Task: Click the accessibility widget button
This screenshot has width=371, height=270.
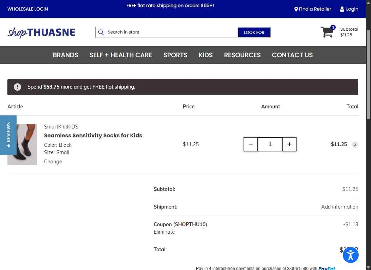Action: coord(351,255)
